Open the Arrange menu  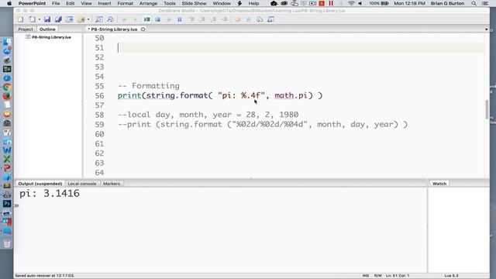point(148,3)
